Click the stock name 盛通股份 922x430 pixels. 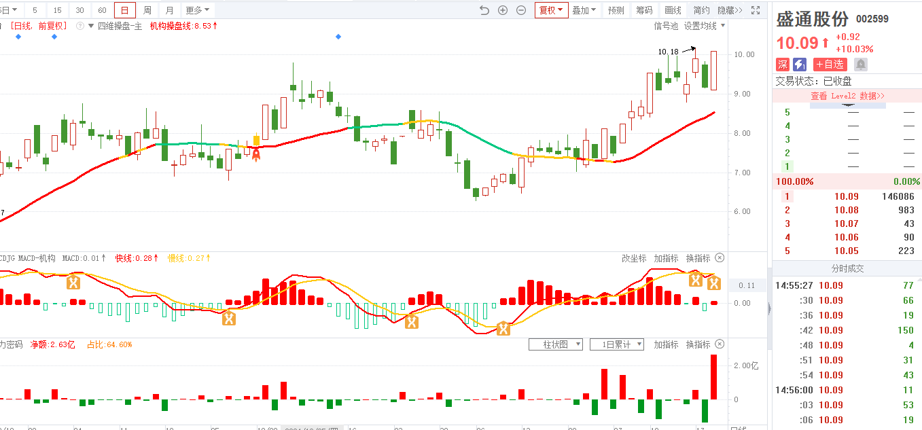813,19
